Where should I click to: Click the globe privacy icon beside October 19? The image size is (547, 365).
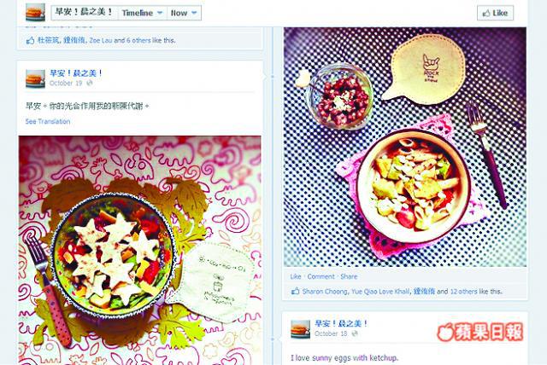click(90, 84)
